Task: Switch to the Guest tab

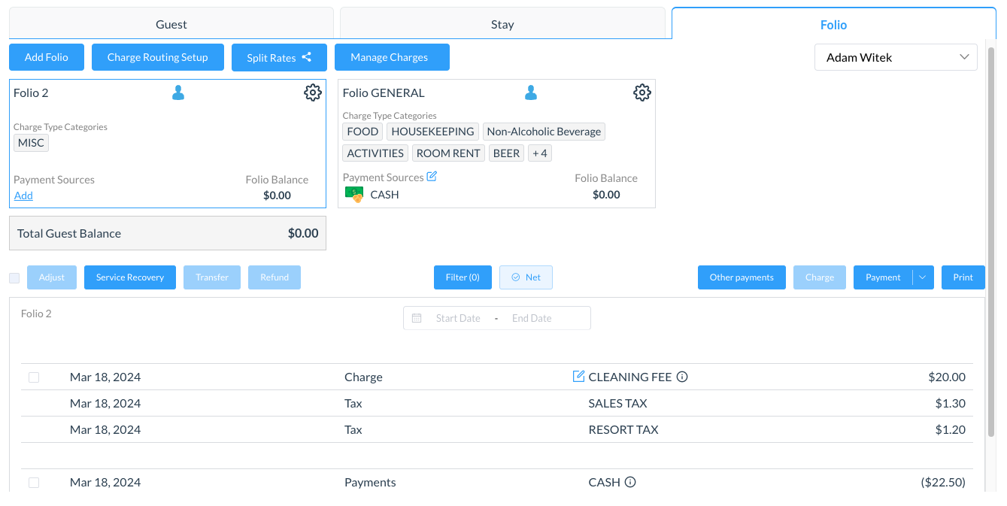Action: (x=171, y=24)
